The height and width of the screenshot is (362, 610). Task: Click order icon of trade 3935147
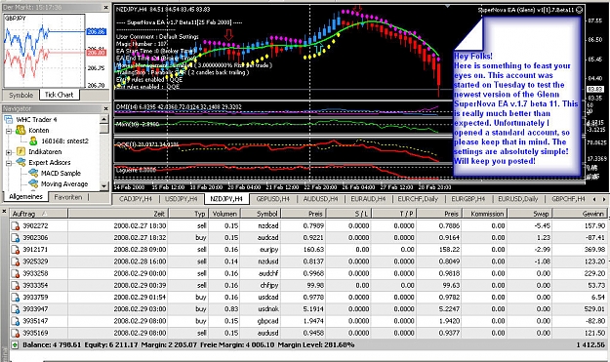coord(16,321)
